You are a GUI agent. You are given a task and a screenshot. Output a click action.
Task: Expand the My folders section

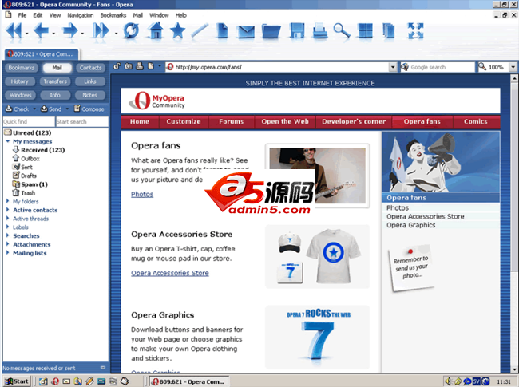(x=8, y=201)
